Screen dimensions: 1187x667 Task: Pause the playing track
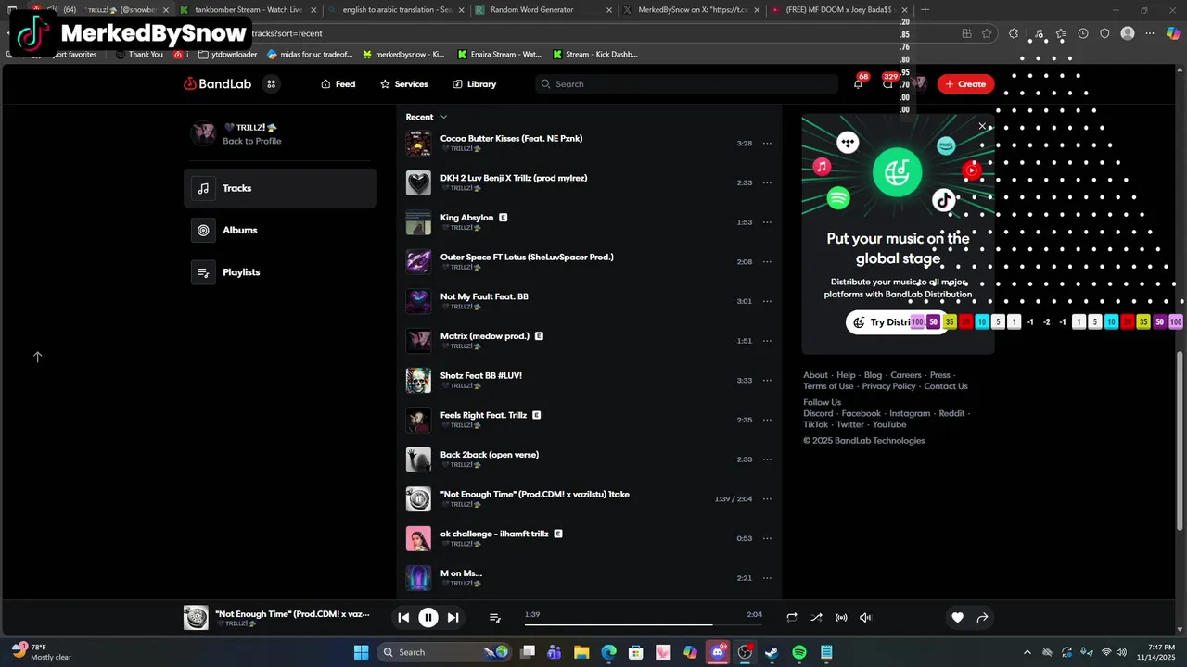(x=428, y=617)
